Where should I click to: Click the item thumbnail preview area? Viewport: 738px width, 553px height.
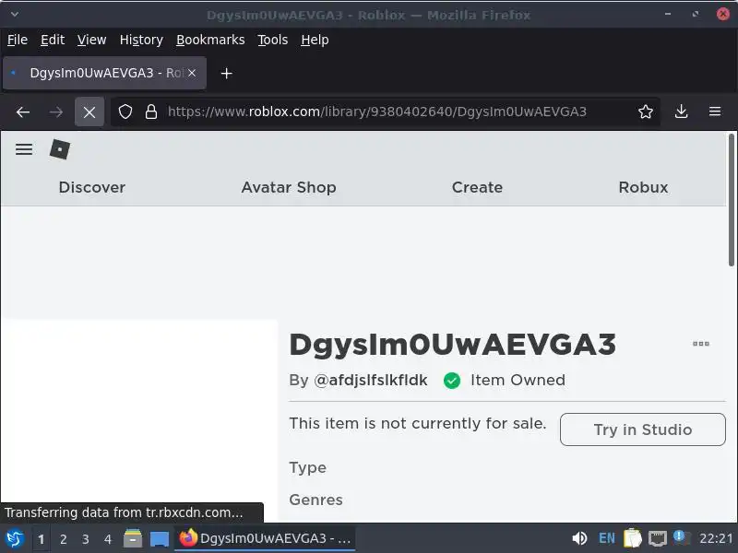[139, 420]
